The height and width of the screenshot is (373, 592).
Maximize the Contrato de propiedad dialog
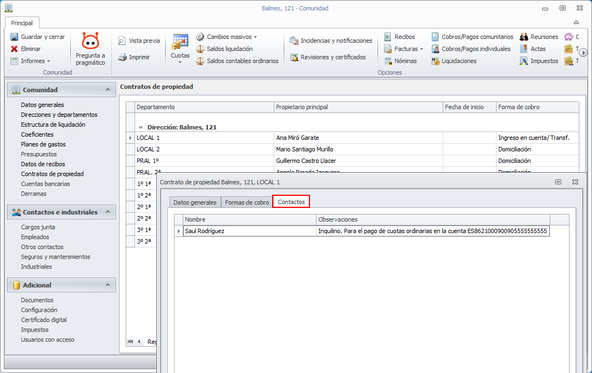point(558,182)
